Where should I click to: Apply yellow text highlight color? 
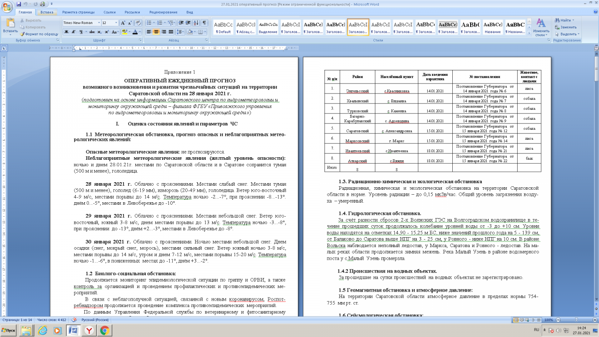(125, 31)
